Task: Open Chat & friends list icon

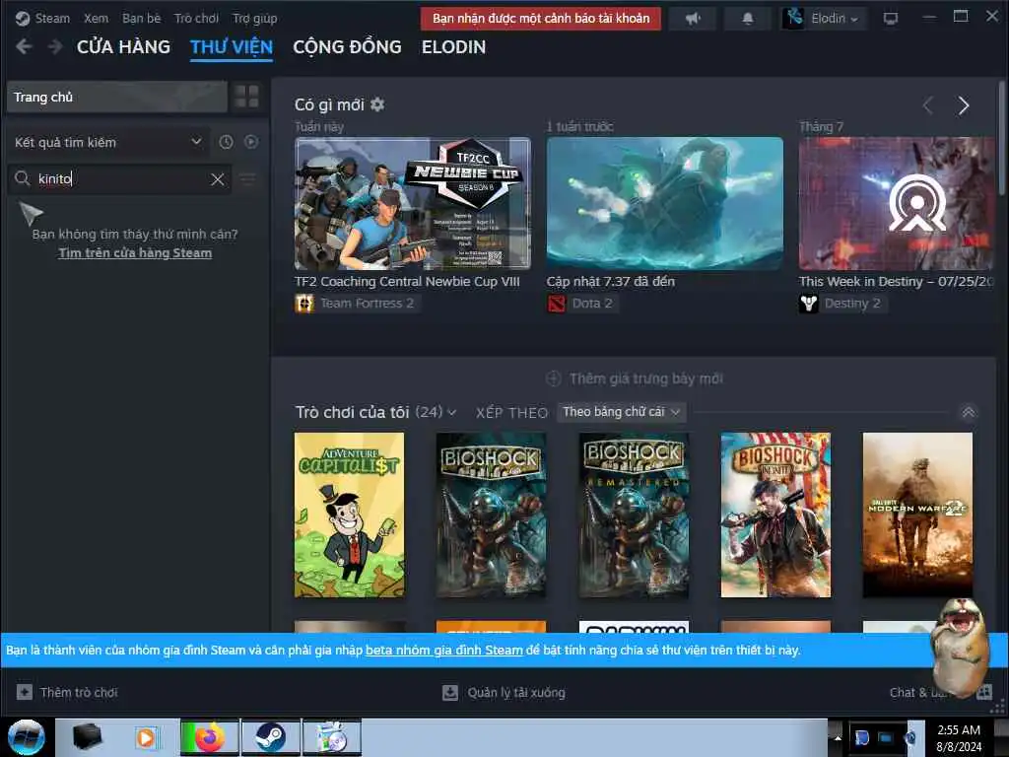Action: pos(984,693)
